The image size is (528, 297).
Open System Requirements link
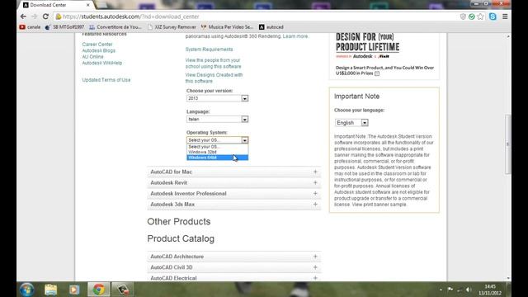(x=209, y=49)
